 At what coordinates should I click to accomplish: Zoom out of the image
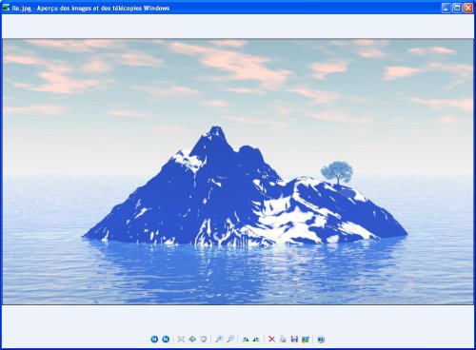pyautogui.click(x=230, y=340)
